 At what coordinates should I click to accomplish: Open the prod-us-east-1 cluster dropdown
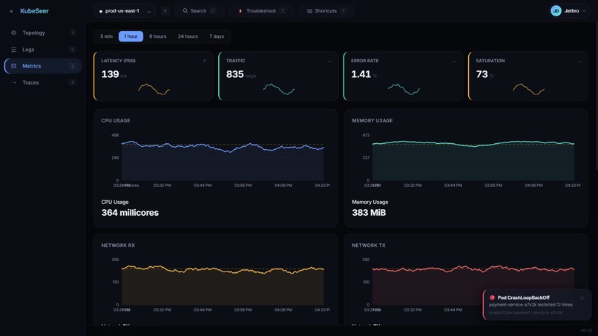pyautogui.click(x=125, y=11)
